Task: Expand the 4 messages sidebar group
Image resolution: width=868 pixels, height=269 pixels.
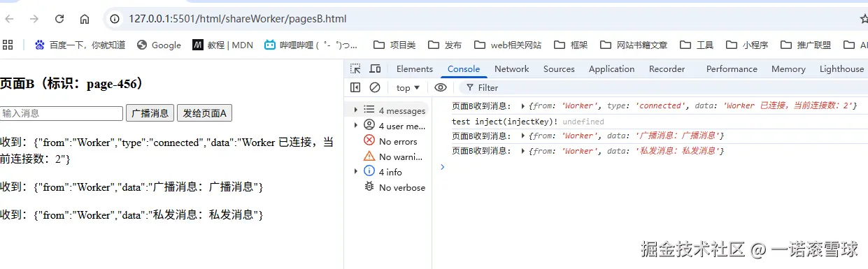Action: pyautogui.click(x=355, y=110)
